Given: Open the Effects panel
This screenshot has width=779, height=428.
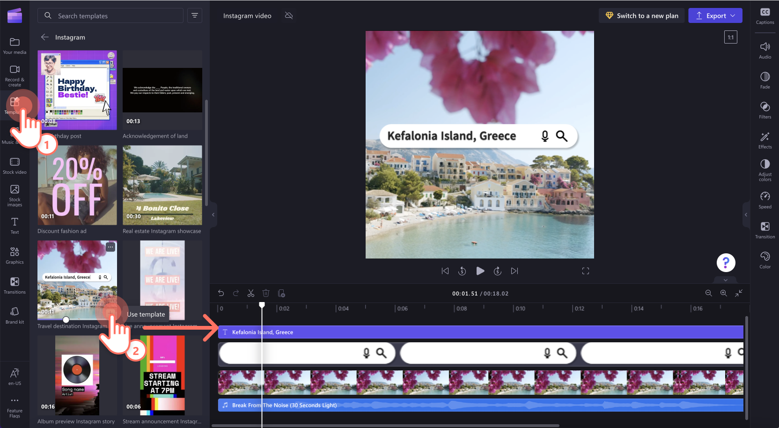Looking at the screenshot, I should 764,140.
